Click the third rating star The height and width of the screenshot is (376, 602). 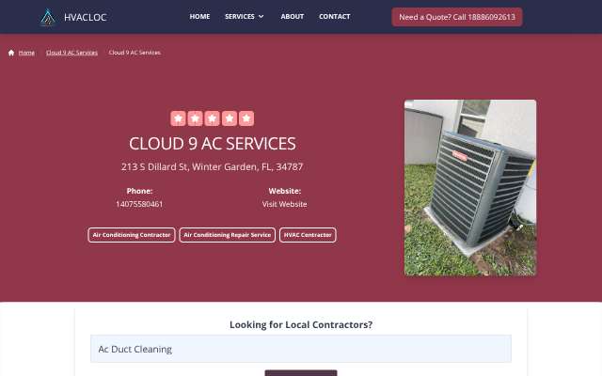click(x=213, y=118)
